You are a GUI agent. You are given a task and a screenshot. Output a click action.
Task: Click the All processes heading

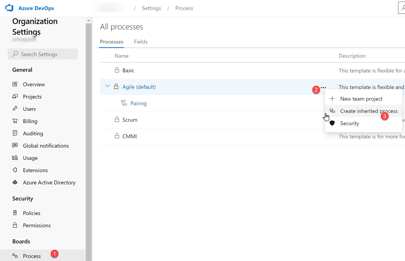pos(121,27)
